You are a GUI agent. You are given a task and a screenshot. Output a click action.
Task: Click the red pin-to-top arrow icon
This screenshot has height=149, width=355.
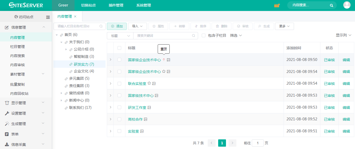click(164, 60)
